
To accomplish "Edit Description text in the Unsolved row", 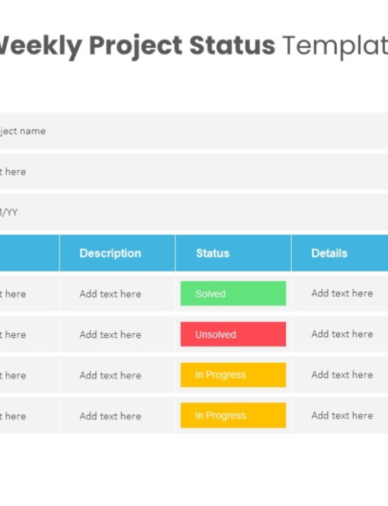I will 110,335.
